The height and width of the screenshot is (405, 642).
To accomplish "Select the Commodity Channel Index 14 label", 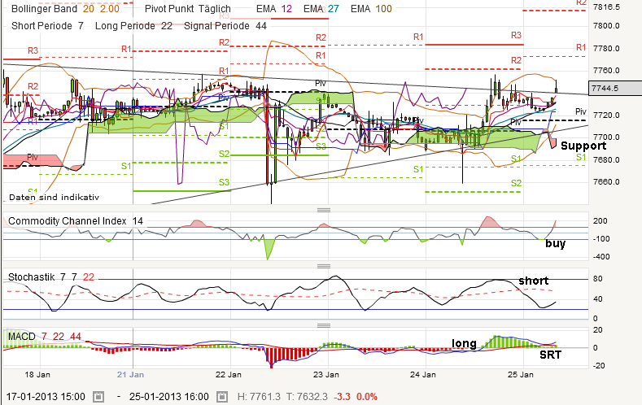I will pos(76,221).
